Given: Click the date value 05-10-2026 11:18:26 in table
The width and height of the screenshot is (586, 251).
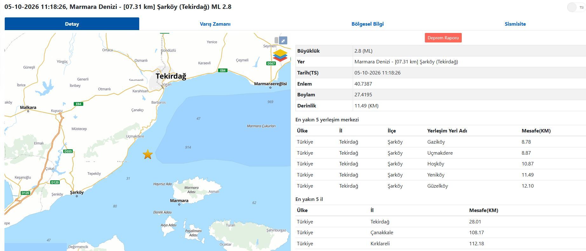Looking at the screenshot, I should click(378, 73).
